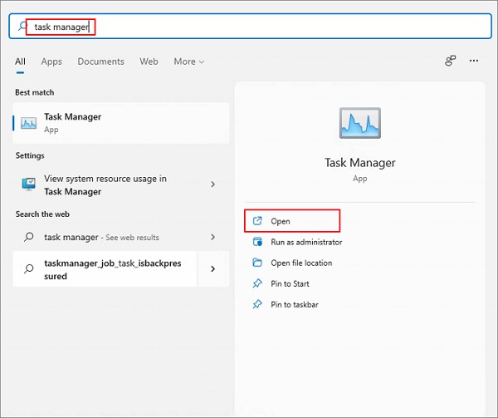This screenshot has height=418, width=498.
Task: Expand the taskmanager_job_task suggestion arrow
Action: (213, 269)
